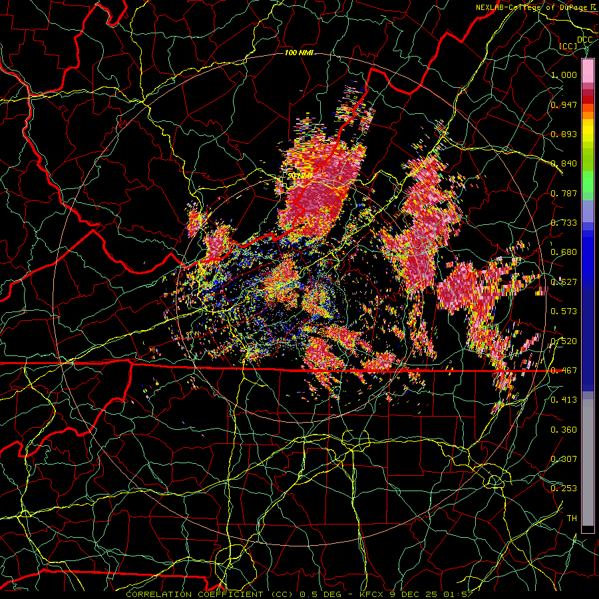The height and width of the screenshot is (599, 599).
Task: Pick the bright green color bar segment
Action: [x=588, y=182]
